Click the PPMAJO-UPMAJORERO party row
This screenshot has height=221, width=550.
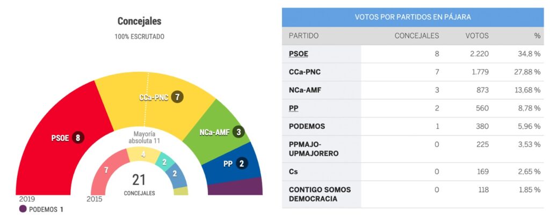coord(414,149)
